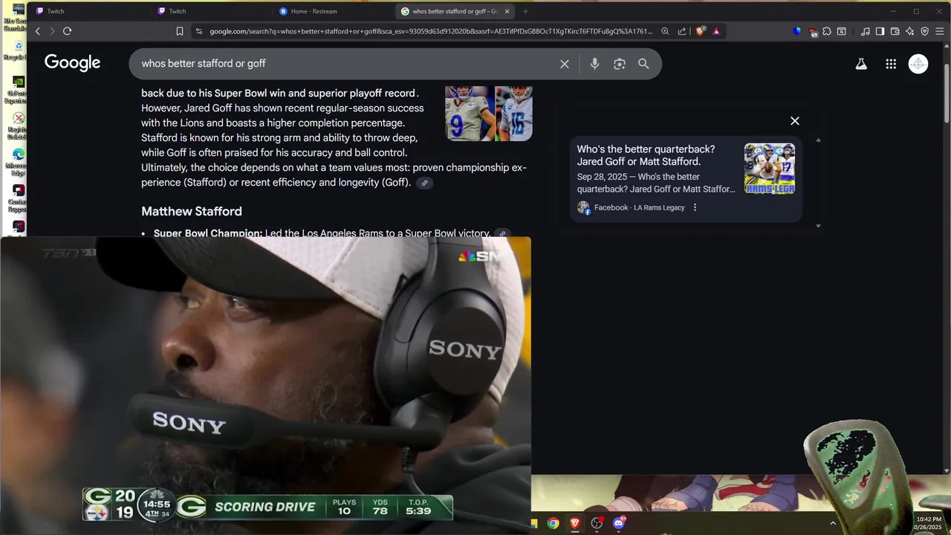This screenshot has width=951, height=535.
Task: Open the Brave Wallet icon
Action: 895,31
